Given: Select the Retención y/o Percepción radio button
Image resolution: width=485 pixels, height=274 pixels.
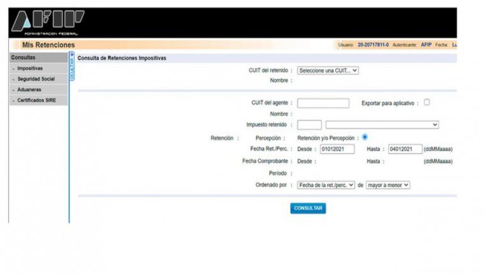Looking at the screenshot, I should (x=365, y=137).
